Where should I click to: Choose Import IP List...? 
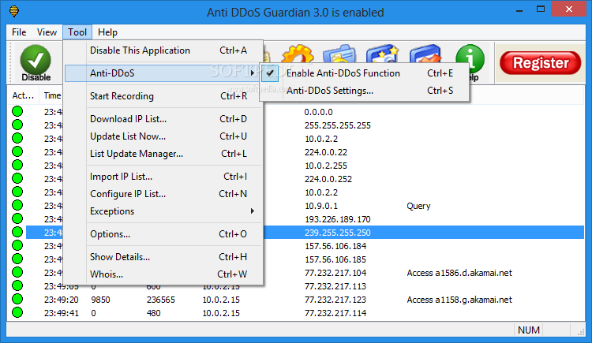click(163, 177)
